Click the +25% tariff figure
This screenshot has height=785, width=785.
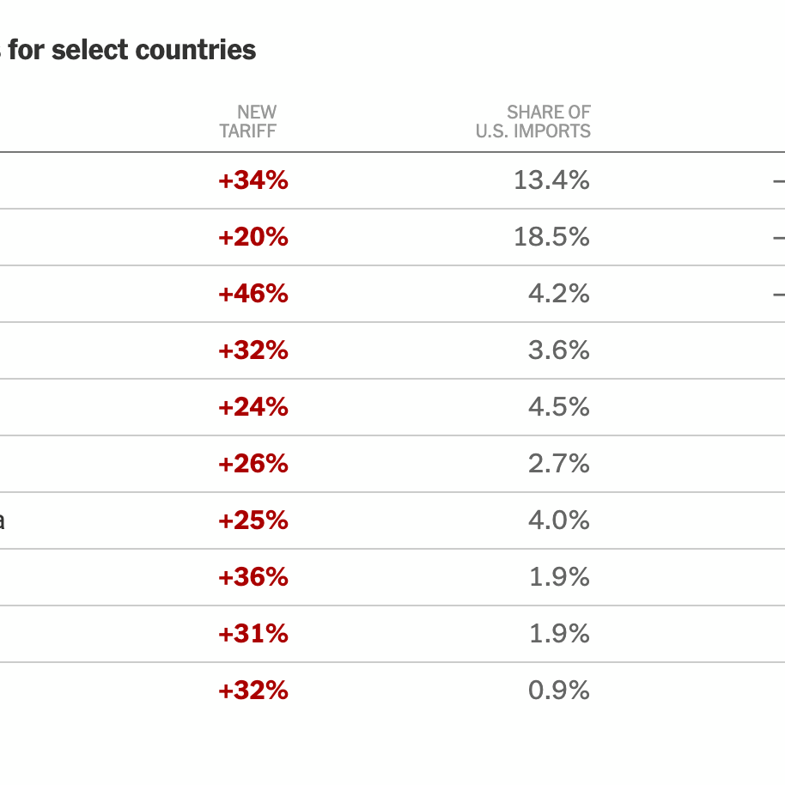coord(253,520)
